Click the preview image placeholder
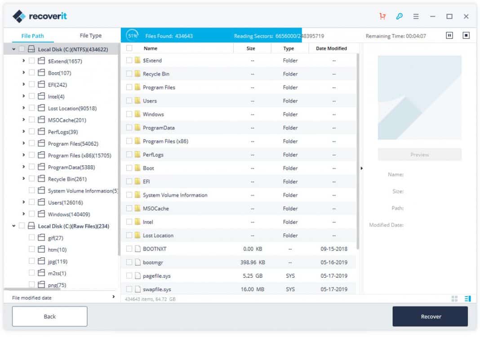 pos(419,98)
